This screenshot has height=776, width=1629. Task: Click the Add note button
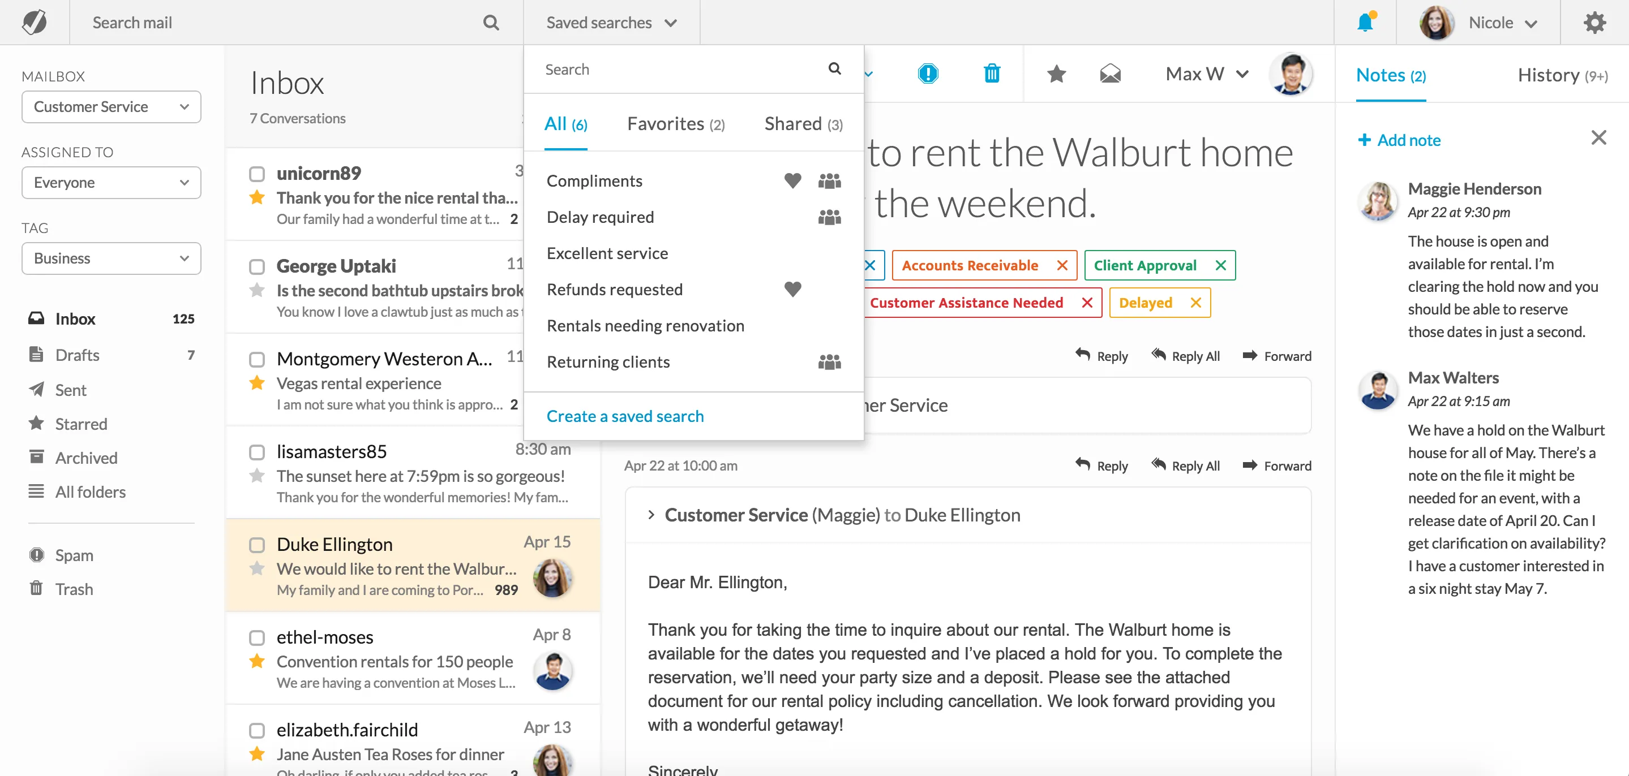point(1399,140)
